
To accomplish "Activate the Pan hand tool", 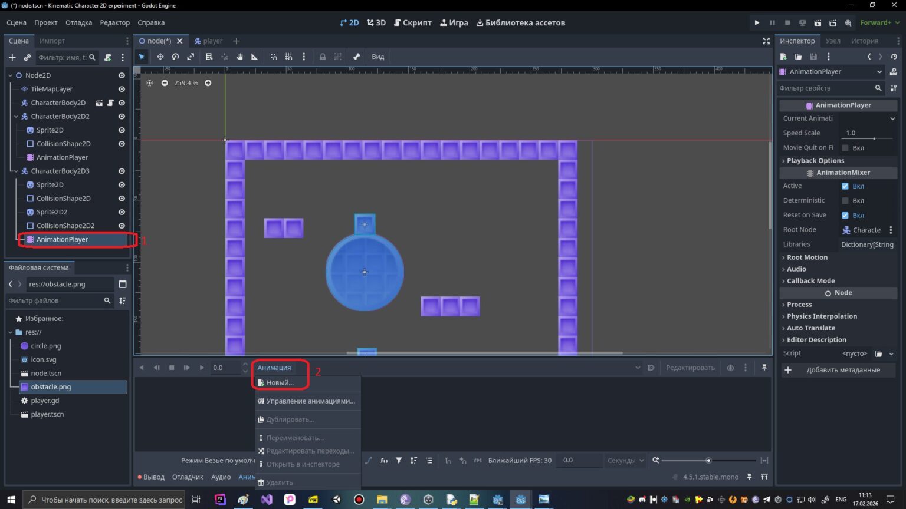I will 239,57.
